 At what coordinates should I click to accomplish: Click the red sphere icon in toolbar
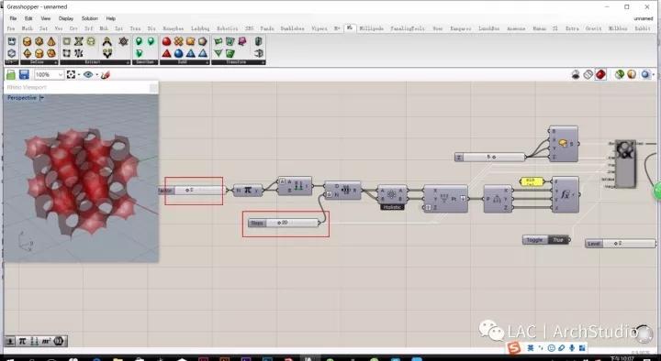click(166, 41)
